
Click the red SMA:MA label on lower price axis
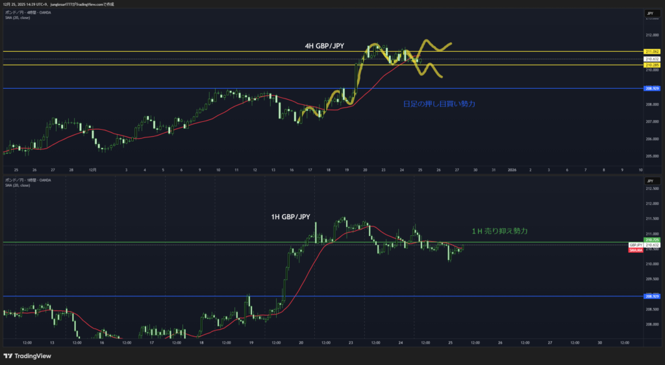coord(636,250)
